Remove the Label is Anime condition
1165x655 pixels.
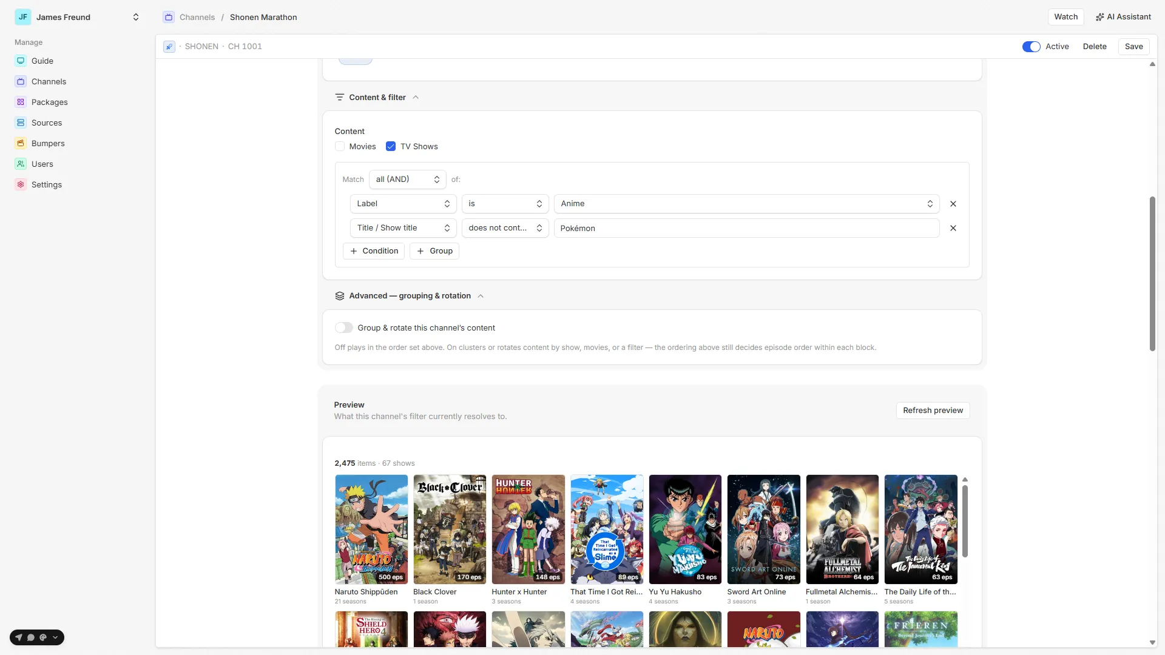[953, 204]
